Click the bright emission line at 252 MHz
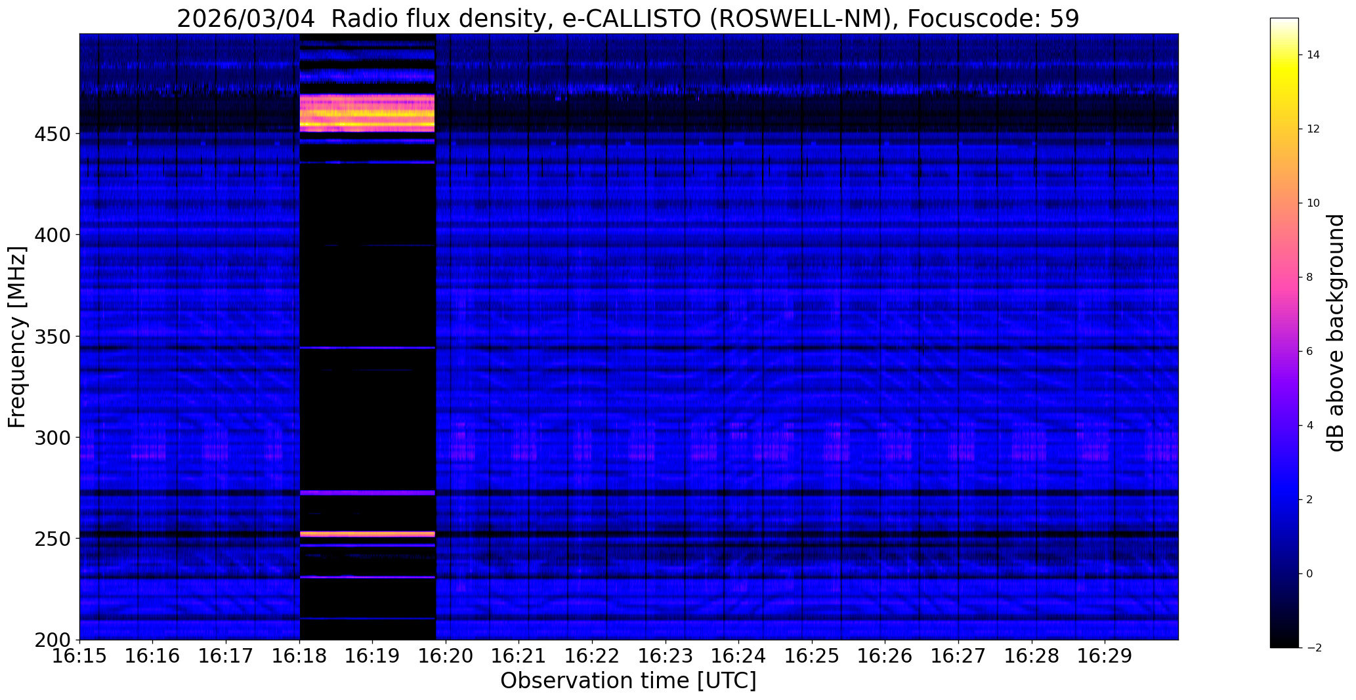 368,534
